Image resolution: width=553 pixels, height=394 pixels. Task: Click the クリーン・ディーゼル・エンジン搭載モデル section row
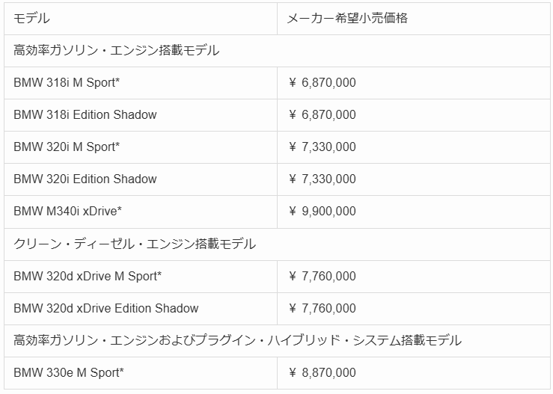[x=135, y=244]
